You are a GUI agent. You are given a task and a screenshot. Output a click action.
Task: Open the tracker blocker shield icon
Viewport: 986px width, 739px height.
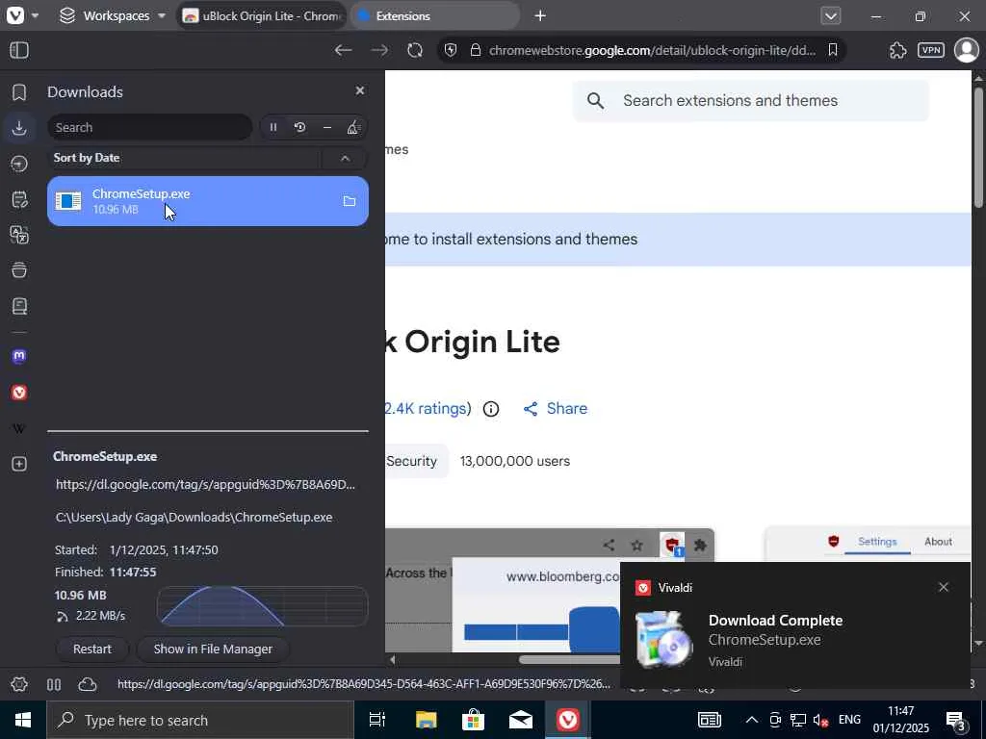[x=451, y=50]
